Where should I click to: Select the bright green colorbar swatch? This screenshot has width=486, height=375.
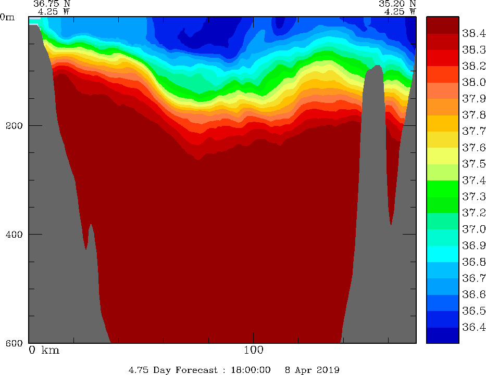coord(442,188)
